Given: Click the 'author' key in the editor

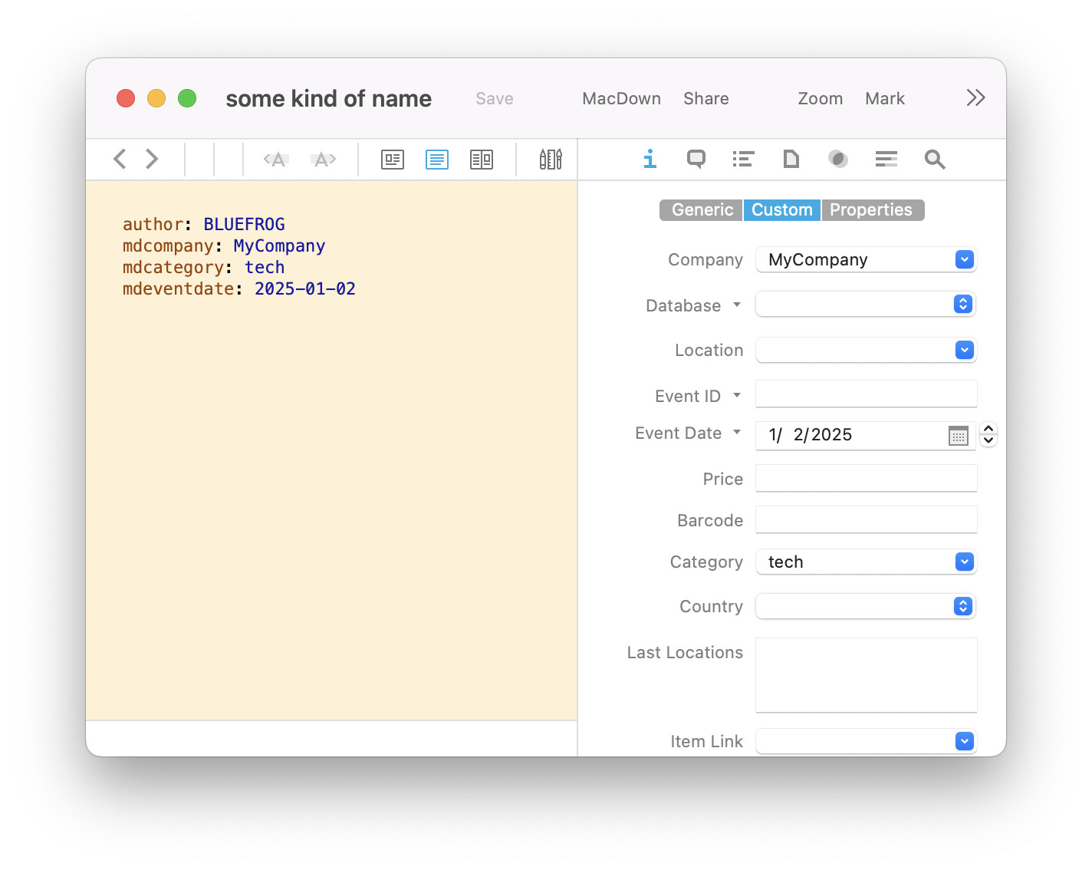Looking at the screenshot, I should pos(153,225).
